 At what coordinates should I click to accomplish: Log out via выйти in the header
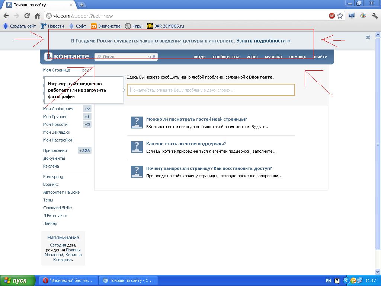(x=320, y=57)
